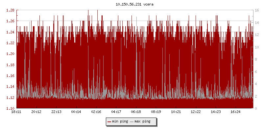
Task: Click the 18:11 time axis label
Action: pos(16,112)
